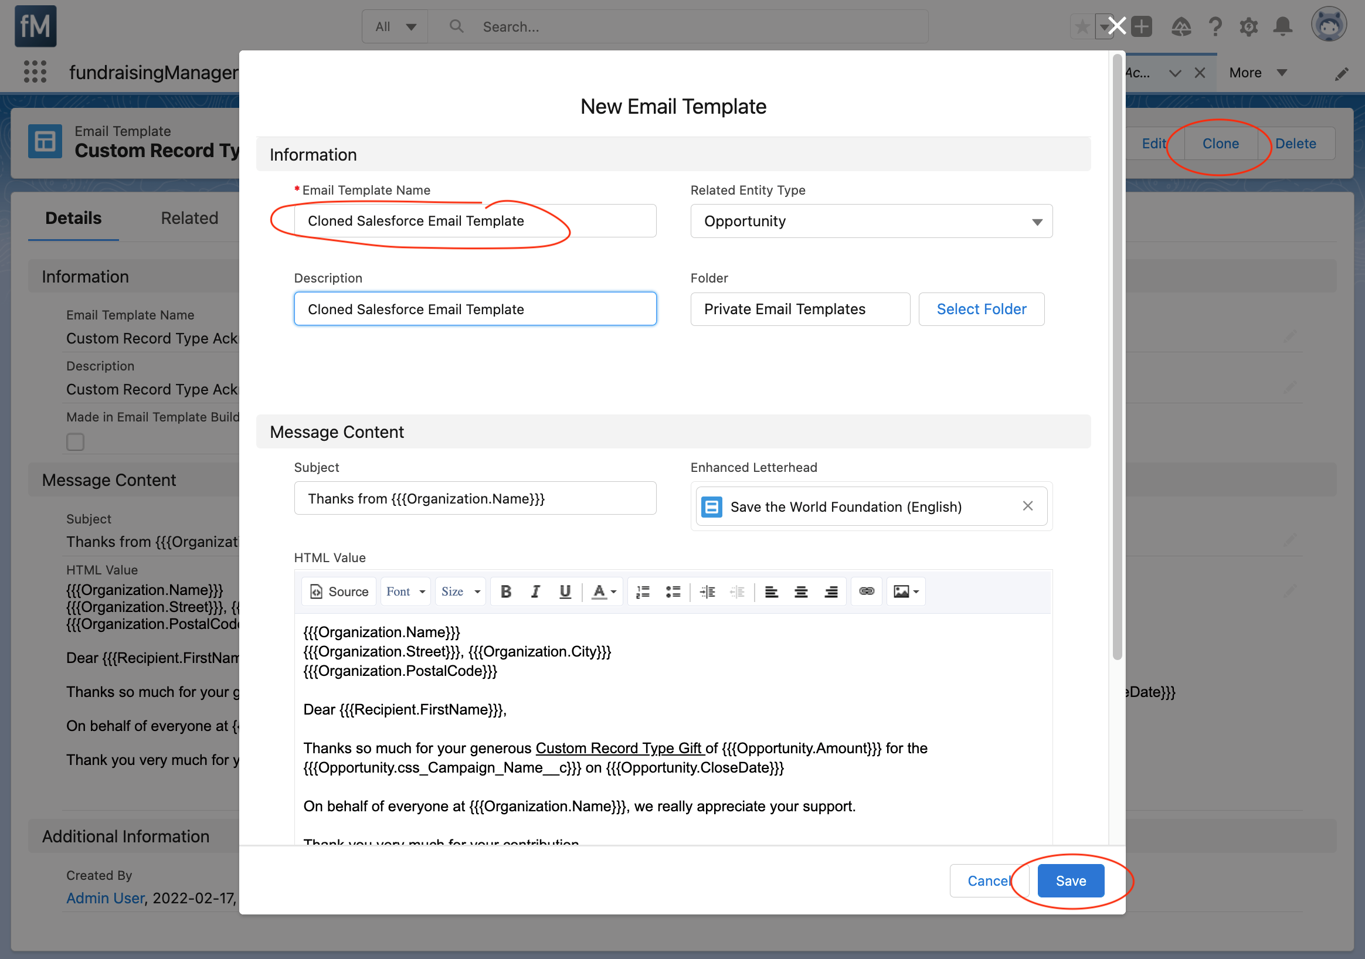Expand the Size dropdown in editor
Viewport: 1365px width, 959px height.
460,591
